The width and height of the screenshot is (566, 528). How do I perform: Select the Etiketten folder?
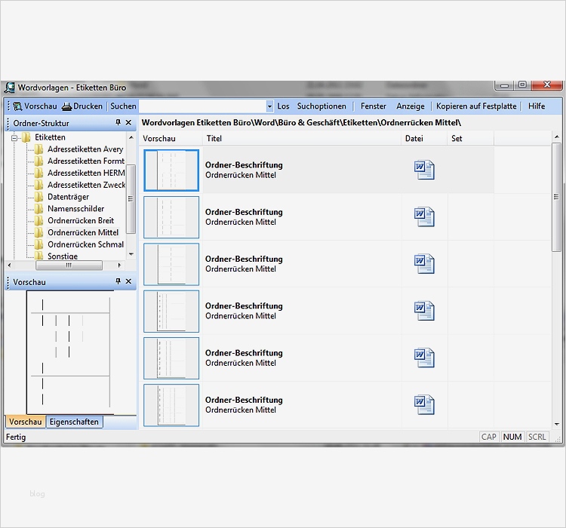(50, 137)
